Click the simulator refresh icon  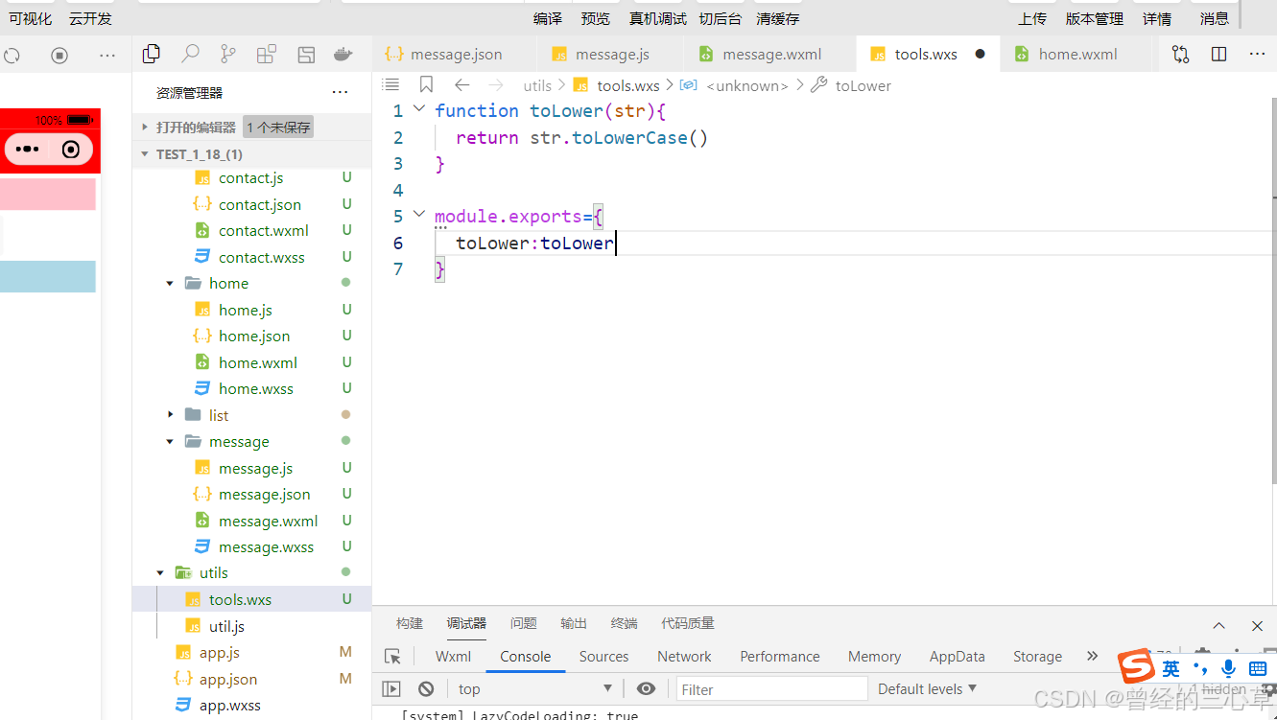[11, 55]
